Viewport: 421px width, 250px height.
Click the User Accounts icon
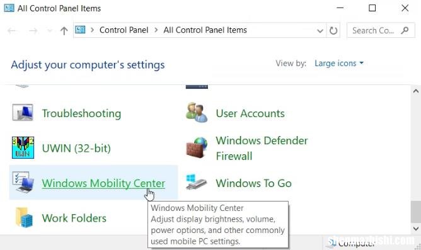[197, 112]
